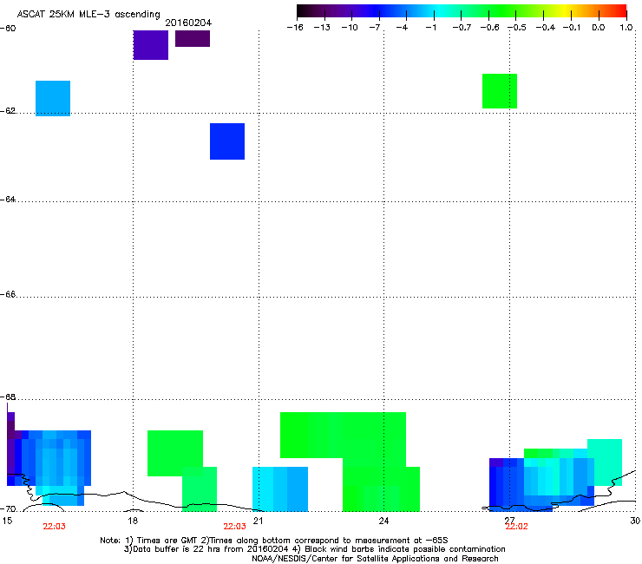Click the longitude 21 axis label
The height and width of the screenshot is (564, 642).
coord(258,521)
